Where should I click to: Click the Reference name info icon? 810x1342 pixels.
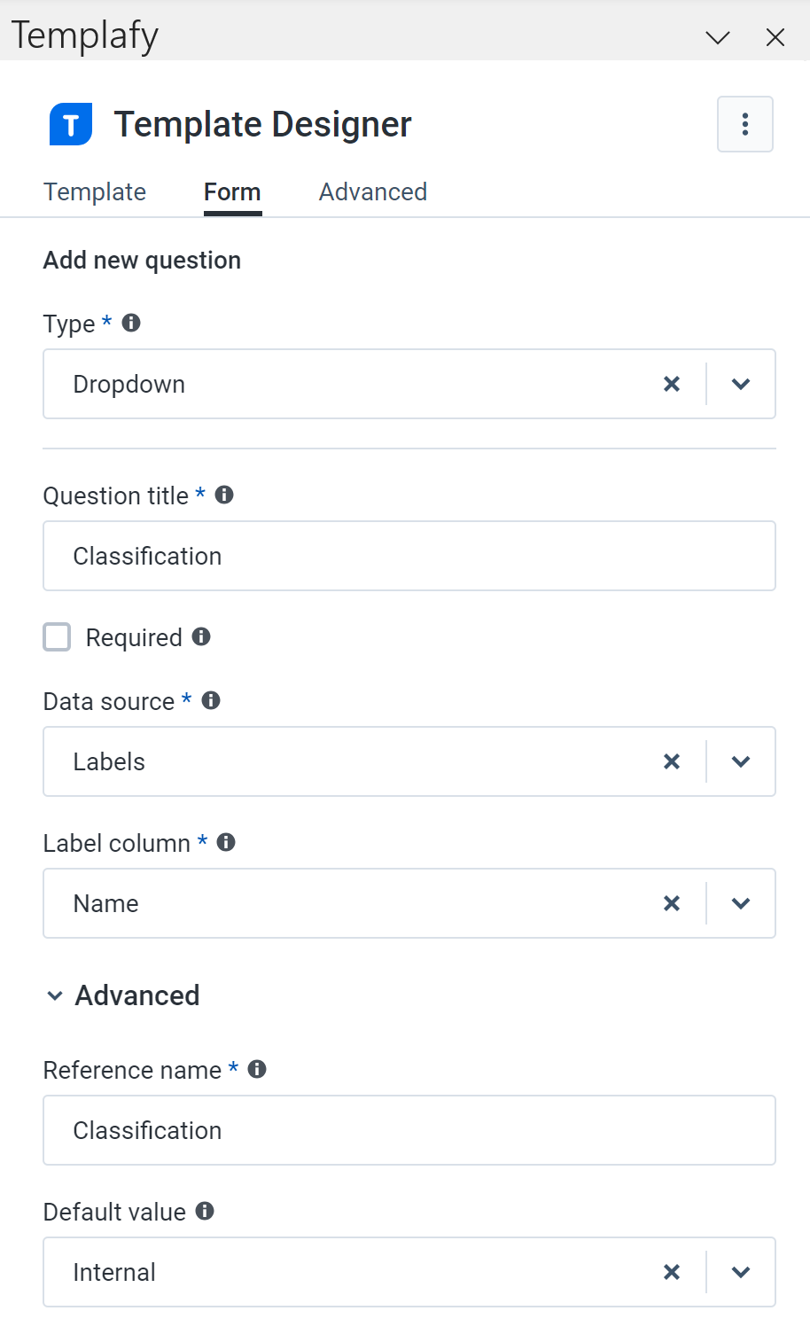click(257, 1070)
